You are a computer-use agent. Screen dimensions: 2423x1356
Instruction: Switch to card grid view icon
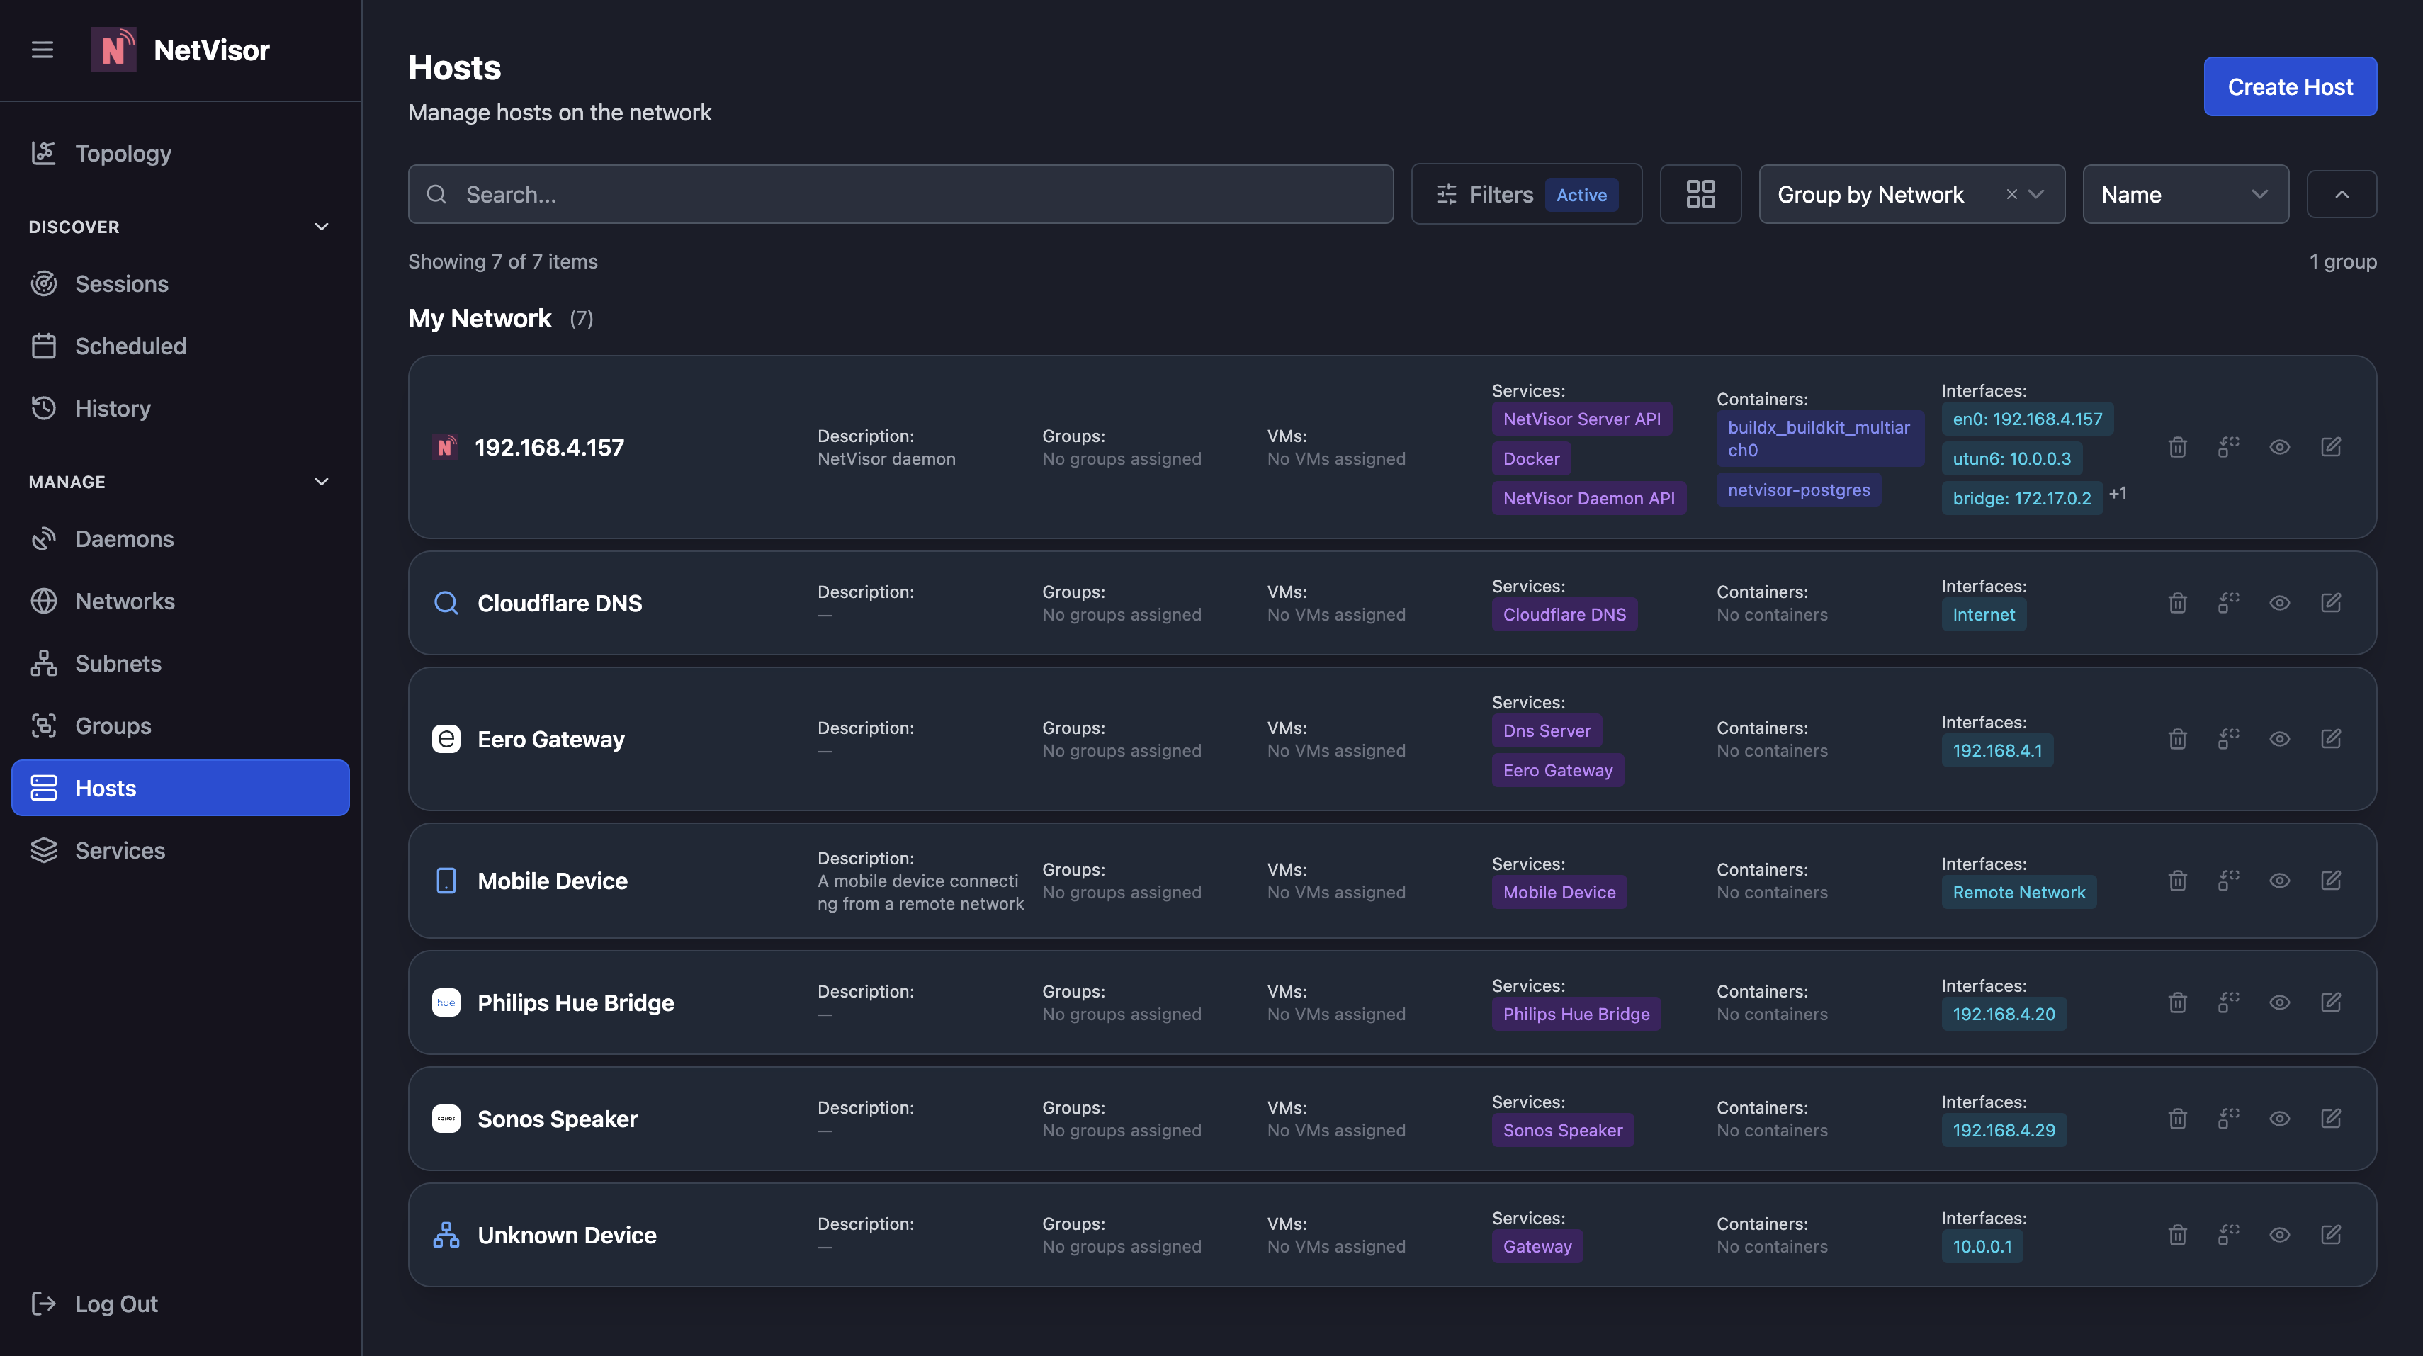[1700, 193]
